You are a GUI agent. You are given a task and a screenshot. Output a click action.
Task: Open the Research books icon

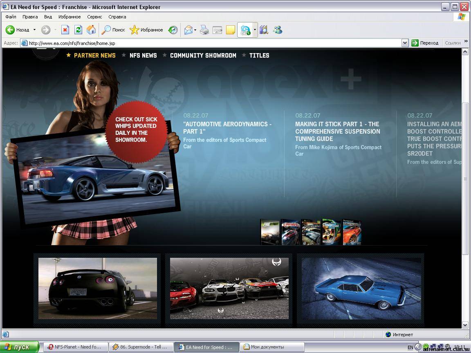click(x=264, y=30)
